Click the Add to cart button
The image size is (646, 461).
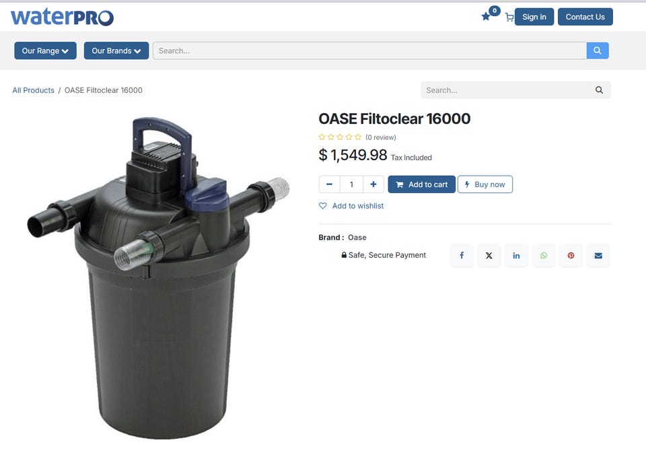point(421,184)
